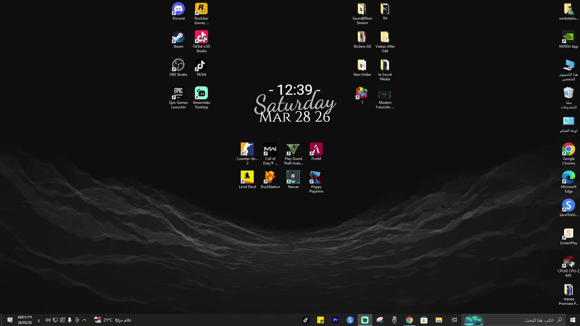
Task: Launch Rockstar Games Launcher shortcut
Action: (x=201, y=14)
